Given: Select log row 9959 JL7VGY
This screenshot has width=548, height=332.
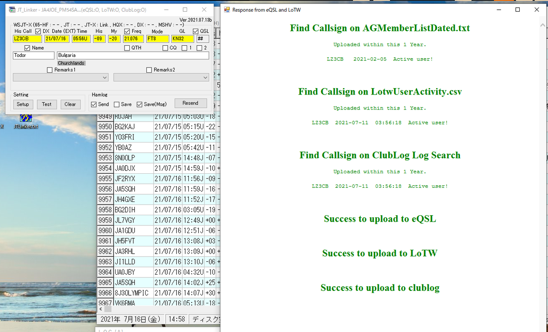Looking at the screenshot, I should click(x=158, y=220).
